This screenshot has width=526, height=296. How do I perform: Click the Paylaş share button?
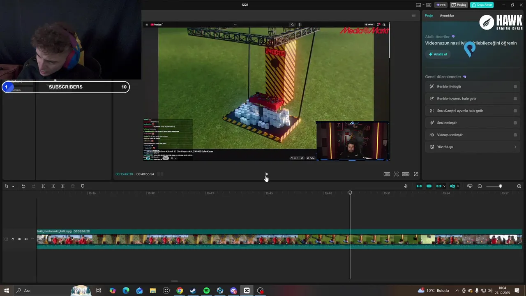459,5
